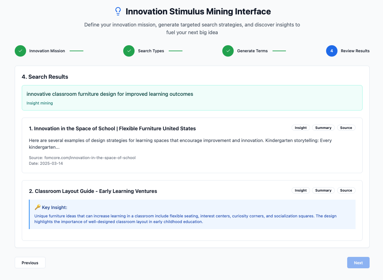Select the innovative classroom furniture search term banner
This screenshot has width=383, height=280.
[192, 98]
